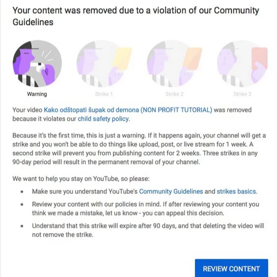Click the Strike 3 red card illustration
The height and width of the screenshot is (277, 277).
243,63
